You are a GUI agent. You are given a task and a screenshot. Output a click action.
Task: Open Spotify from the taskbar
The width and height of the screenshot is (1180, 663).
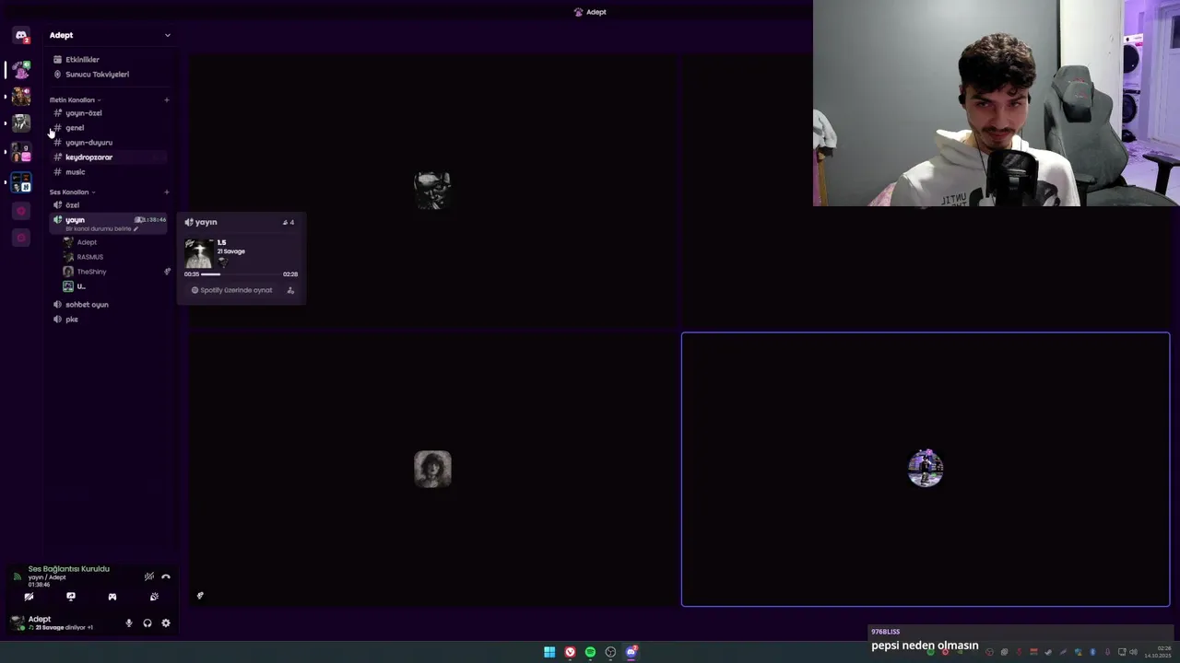[x=591, y=652]
